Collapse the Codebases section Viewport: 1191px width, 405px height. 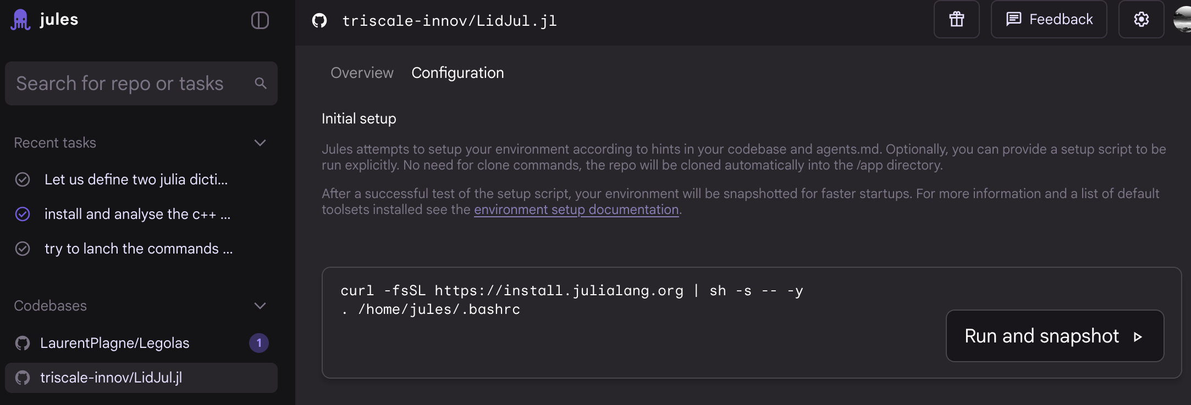coord(260,306)
